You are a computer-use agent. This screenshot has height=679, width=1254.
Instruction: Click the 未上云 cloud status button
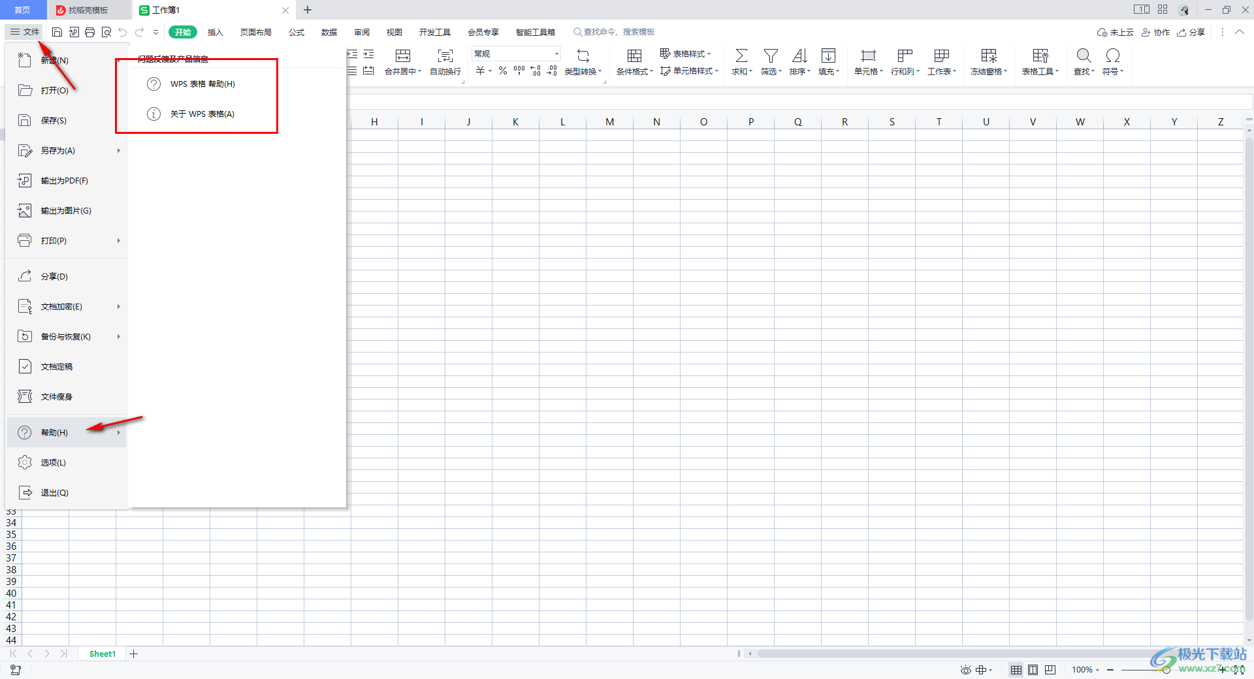tap(1116, 32)
